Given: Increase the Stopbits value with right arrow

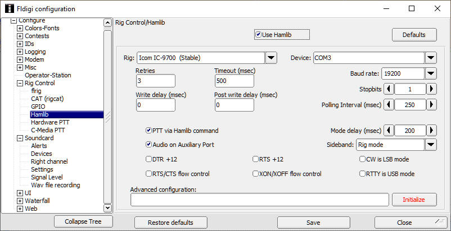Looking at the screenshot, I should (431, 89).
